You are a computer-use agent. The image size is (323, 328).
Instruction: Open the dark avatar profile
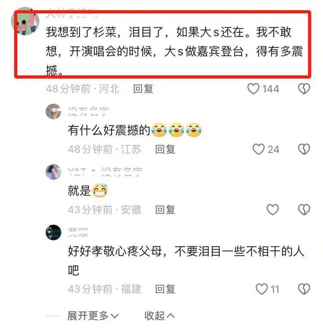point(53,232)
